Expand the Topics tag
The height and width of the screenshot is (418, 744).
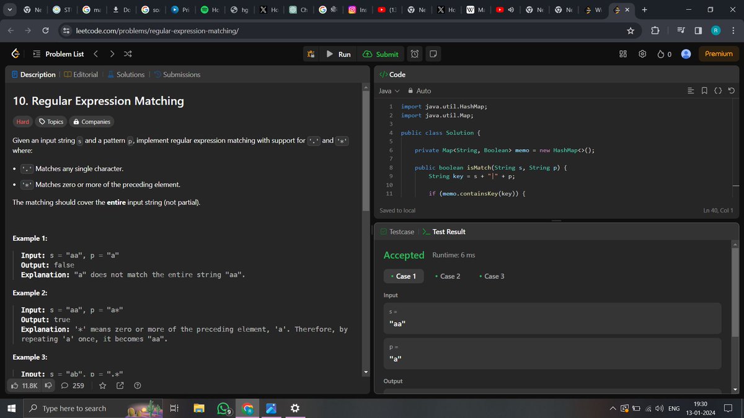coord(51,122)
